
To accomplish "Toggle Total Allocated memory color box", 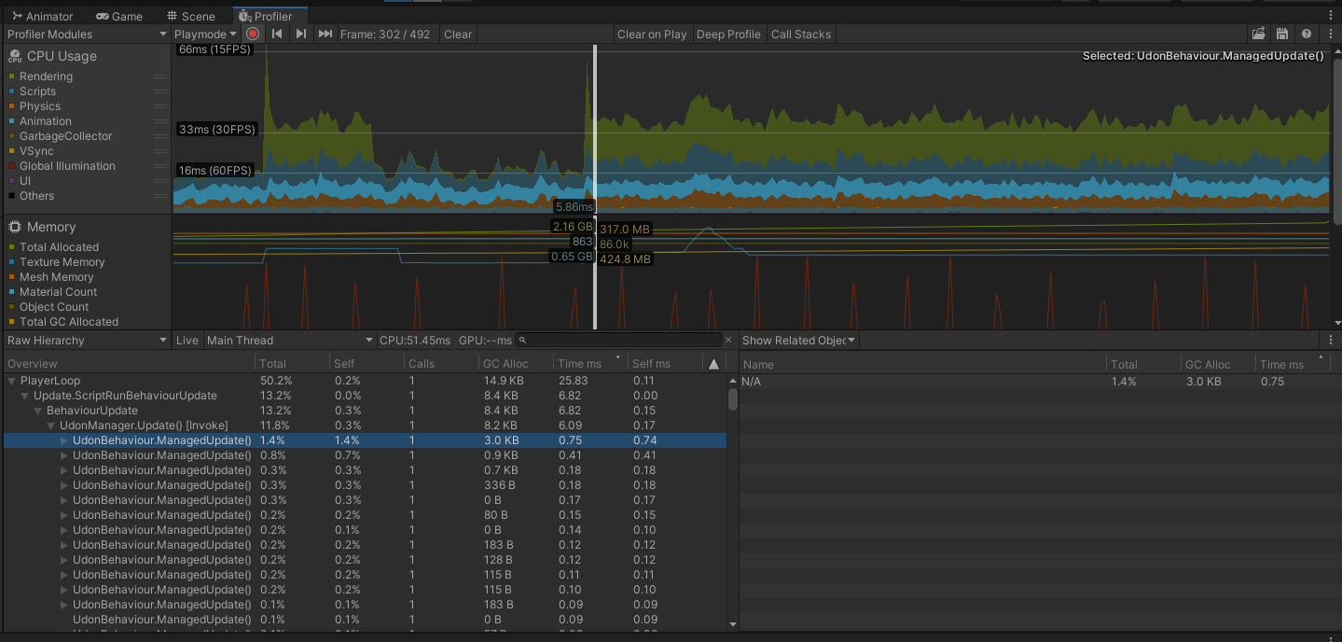I will point(11,247).
